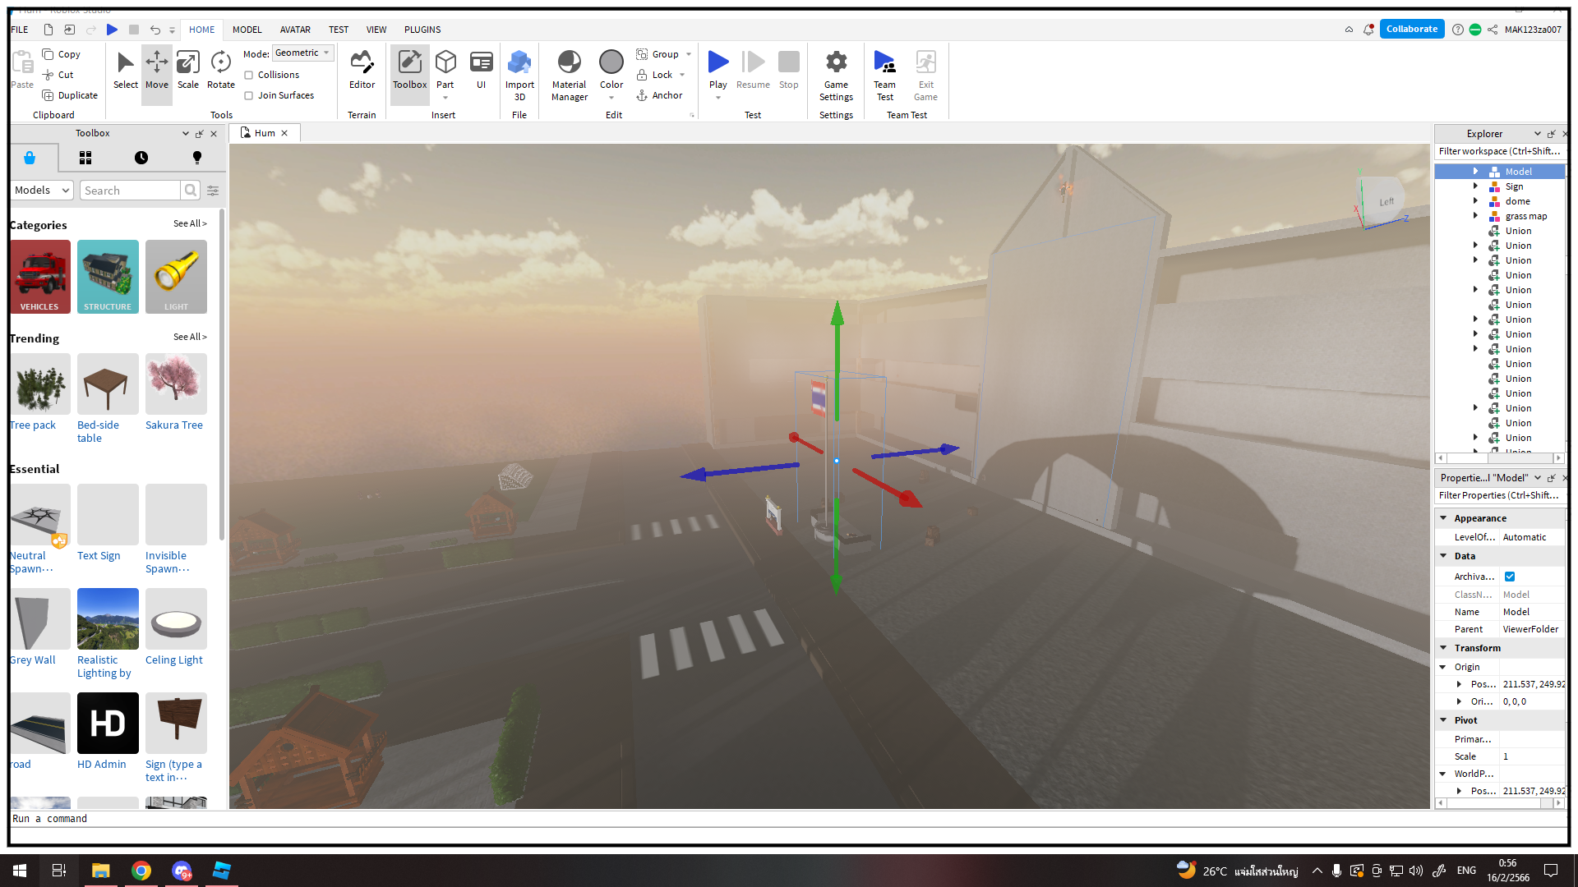Enable the Join Surfaces checkbox

tap(248, 96)
